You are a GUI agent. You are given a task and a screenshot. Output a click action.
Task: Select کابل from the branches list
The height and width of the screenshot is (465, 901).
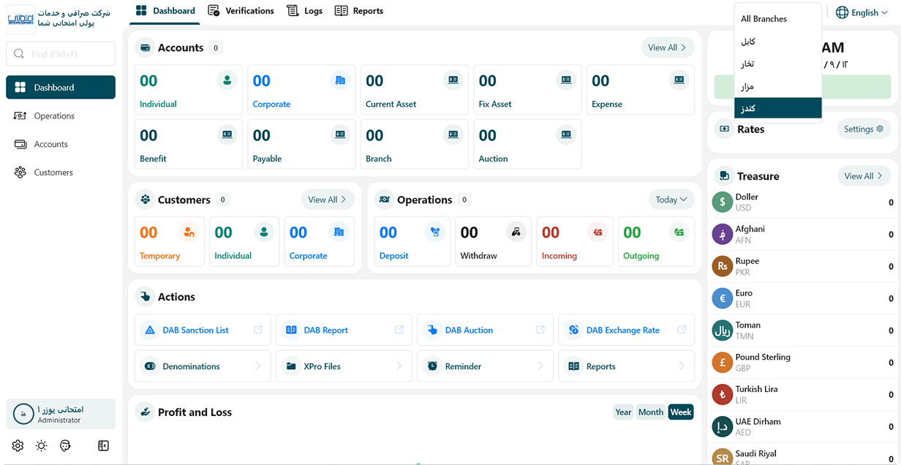[748, 42]
